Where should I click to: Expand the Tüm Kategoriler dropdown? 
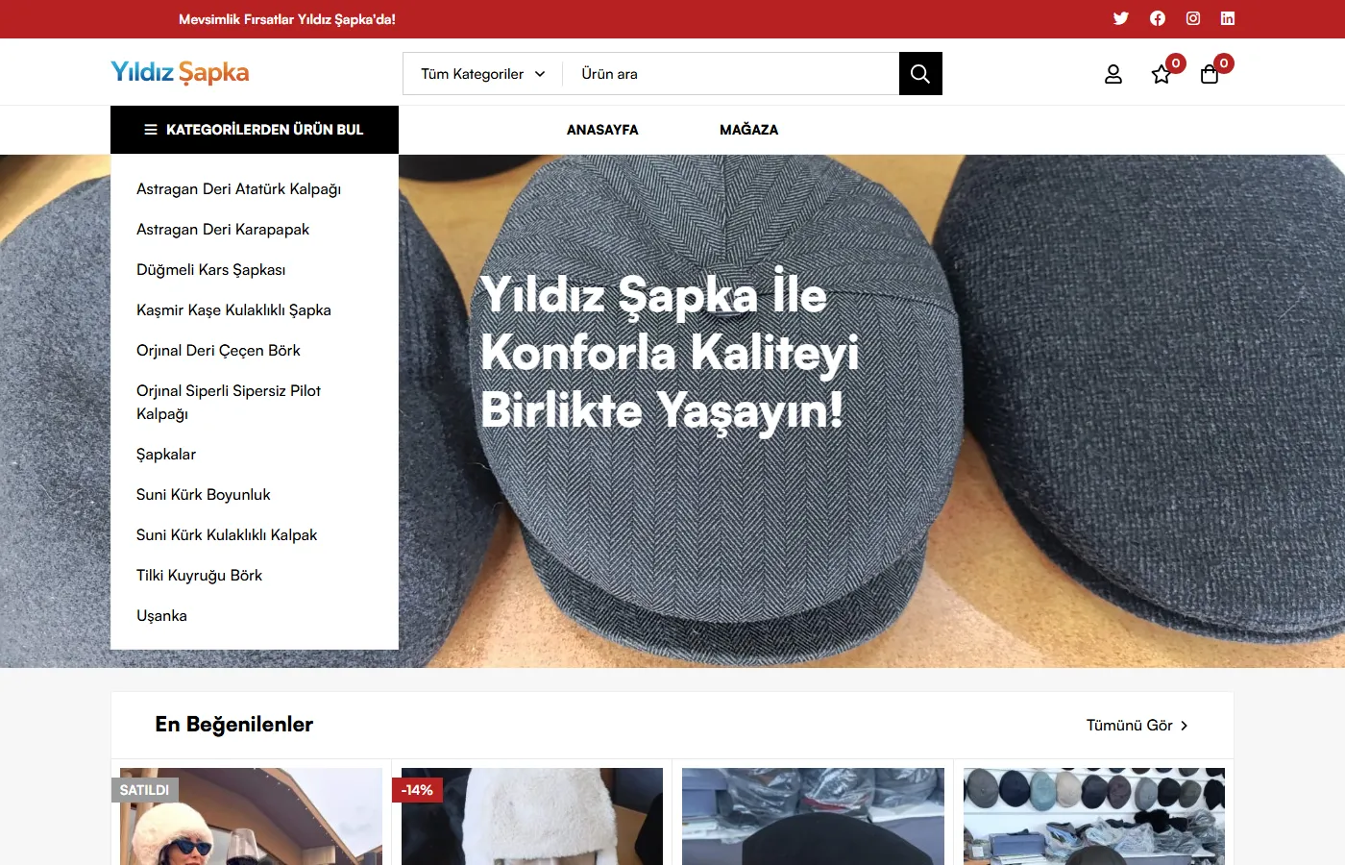click(482, 74)
